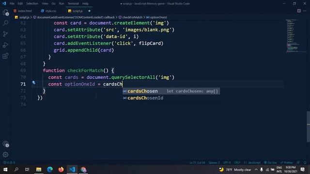
Task: Click the code minimap preview
Action: click(x=293, y=35)
